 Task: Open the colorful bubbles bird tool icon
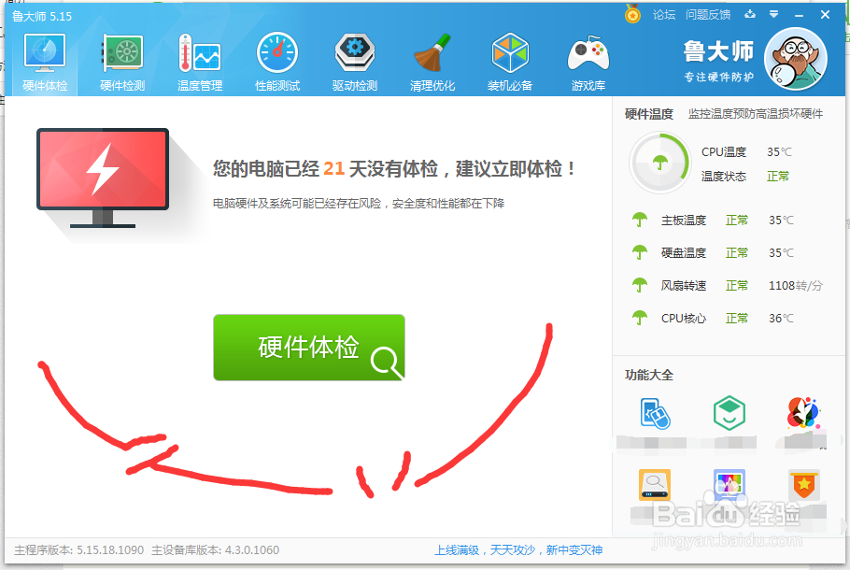point(803,413)
